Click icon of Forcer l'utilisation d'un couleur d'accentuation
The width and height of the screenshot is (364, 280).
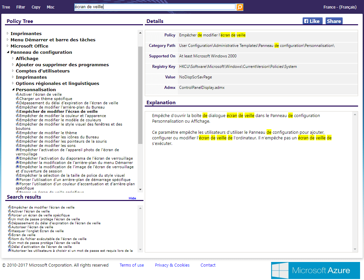pos(17,184)
